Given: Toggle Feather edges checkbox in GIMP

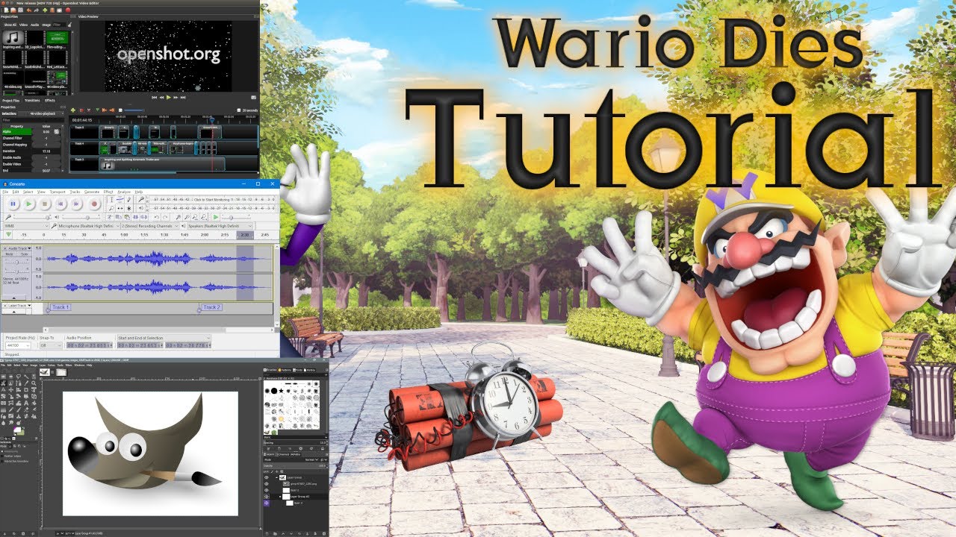Looking at the screenshot, I should [2, 456].
